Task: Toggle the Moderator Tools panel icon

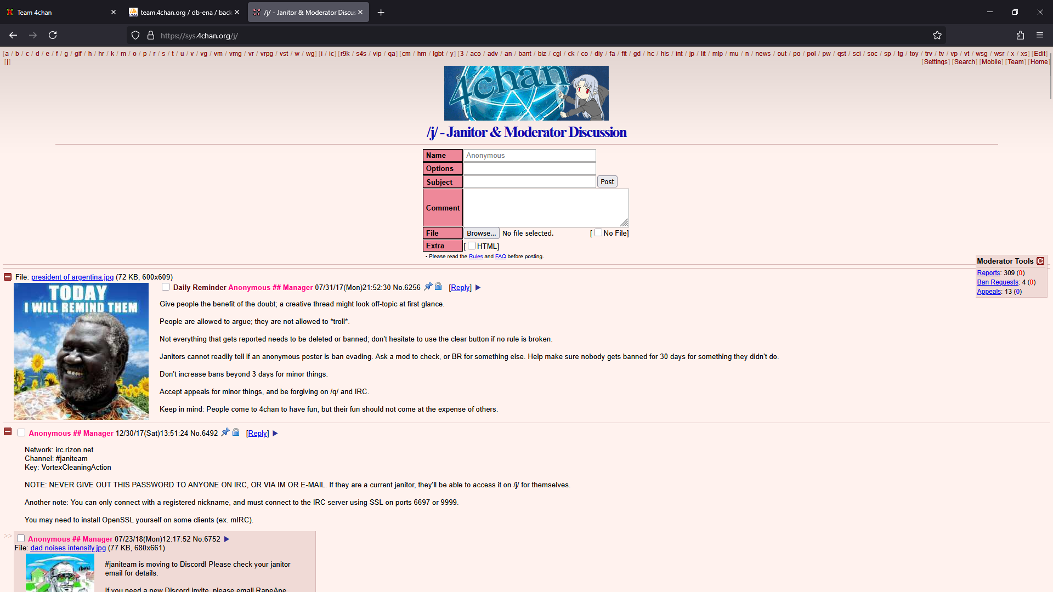Action: (1040, 261)
